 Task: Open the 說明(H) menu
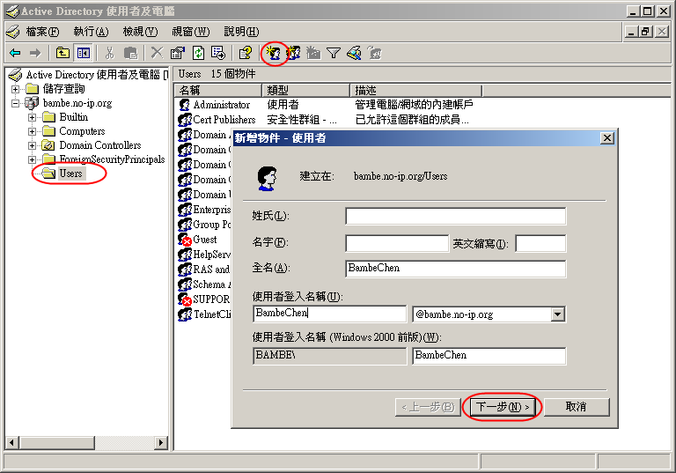click(x=240, y=32)
